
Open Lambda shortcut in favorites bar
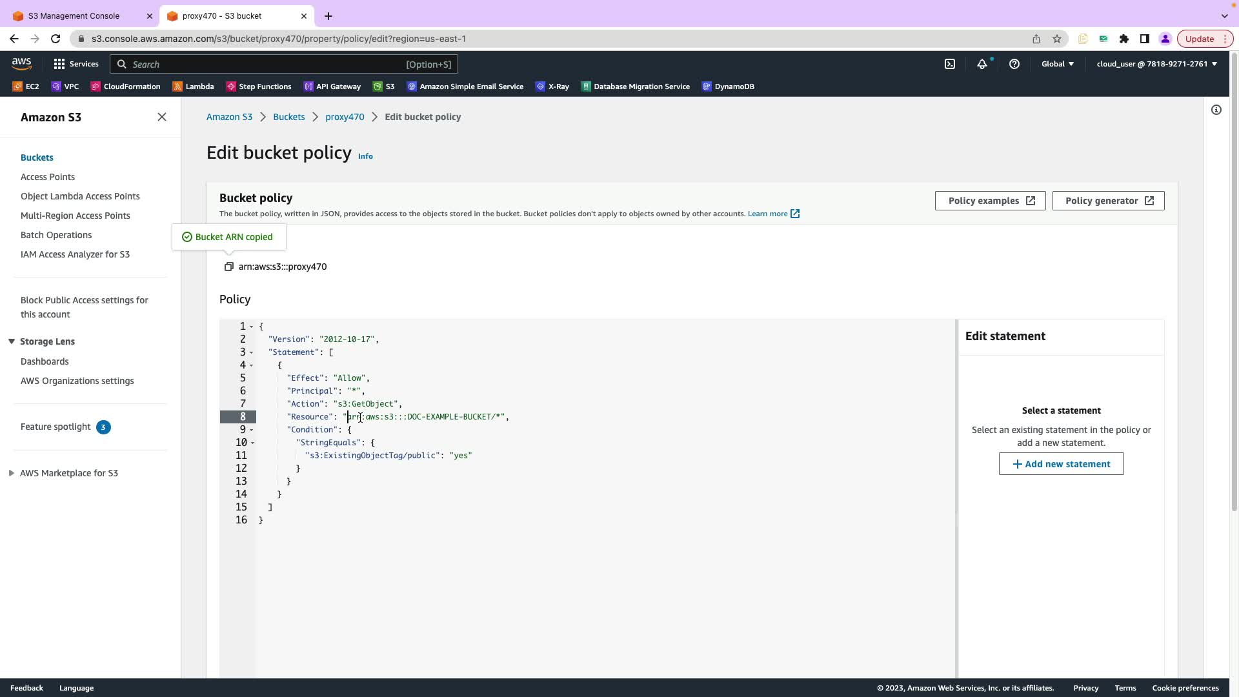[x=193, y=86]
